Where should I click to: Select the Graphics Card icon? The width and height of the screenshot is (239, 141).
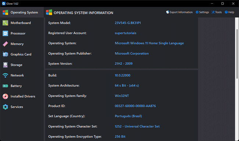(x=6, y=54)
